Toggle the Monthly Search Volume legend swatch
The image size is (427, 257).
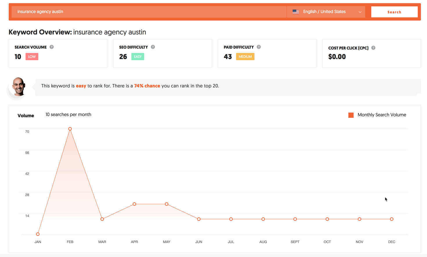tap(351, 115)
